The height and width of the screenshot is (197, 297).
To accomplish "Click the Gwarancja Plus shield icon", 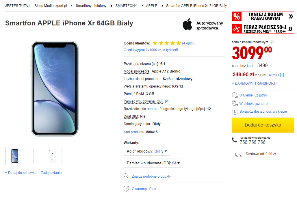I will tap(126, 189).
